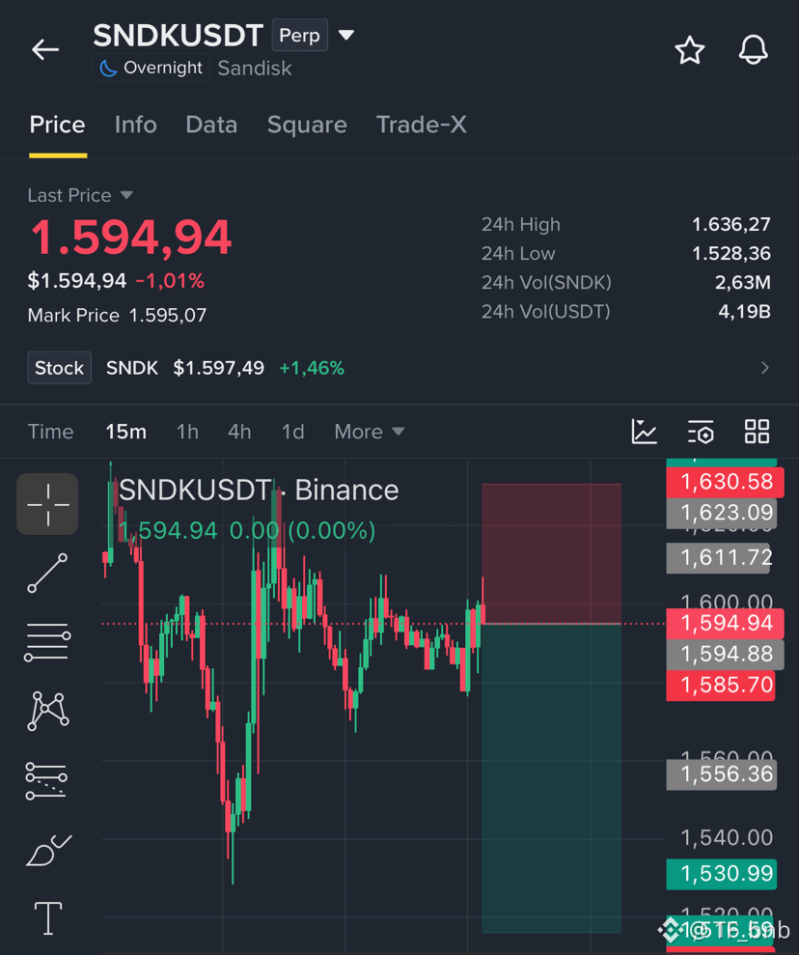Open the Data tab
The image size is (799, 955).
click(x=211, y=125)
